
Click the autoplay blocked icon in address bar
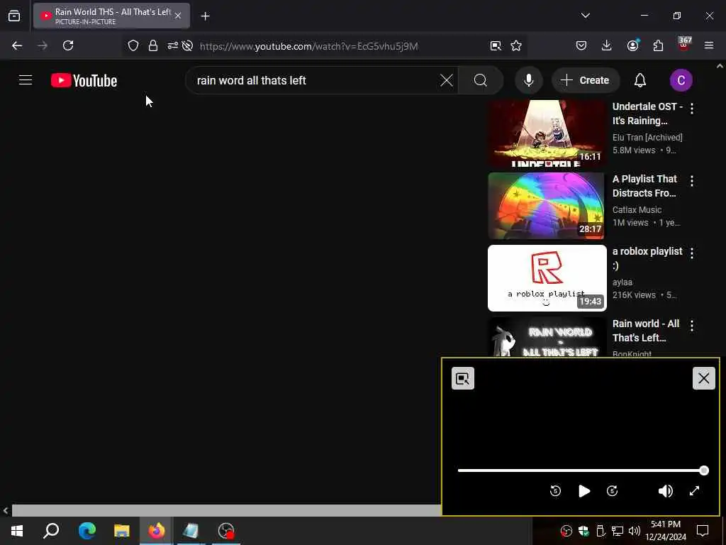(187, 45)
